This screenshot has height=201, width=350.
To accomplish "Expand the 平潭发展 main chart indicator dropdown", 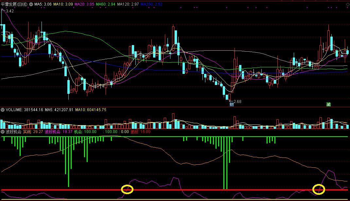I will click(31, 4).
